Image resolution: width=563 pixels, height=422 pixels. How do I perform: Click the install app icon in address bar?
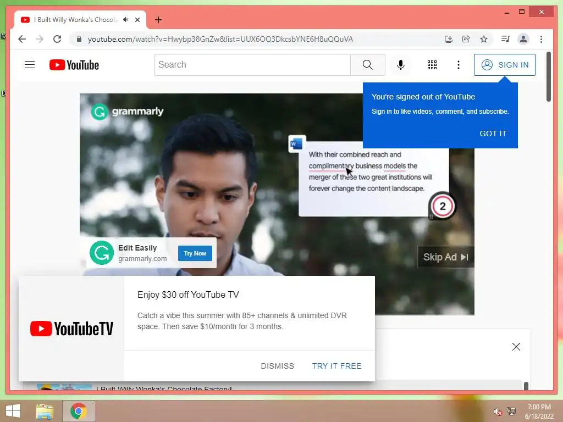pyautogui.click(x=449, y=39)
